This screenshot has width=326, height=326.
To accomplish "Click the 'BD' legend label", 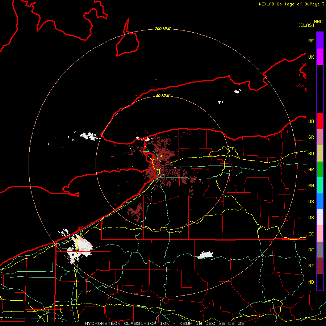I will pos(311,154).
